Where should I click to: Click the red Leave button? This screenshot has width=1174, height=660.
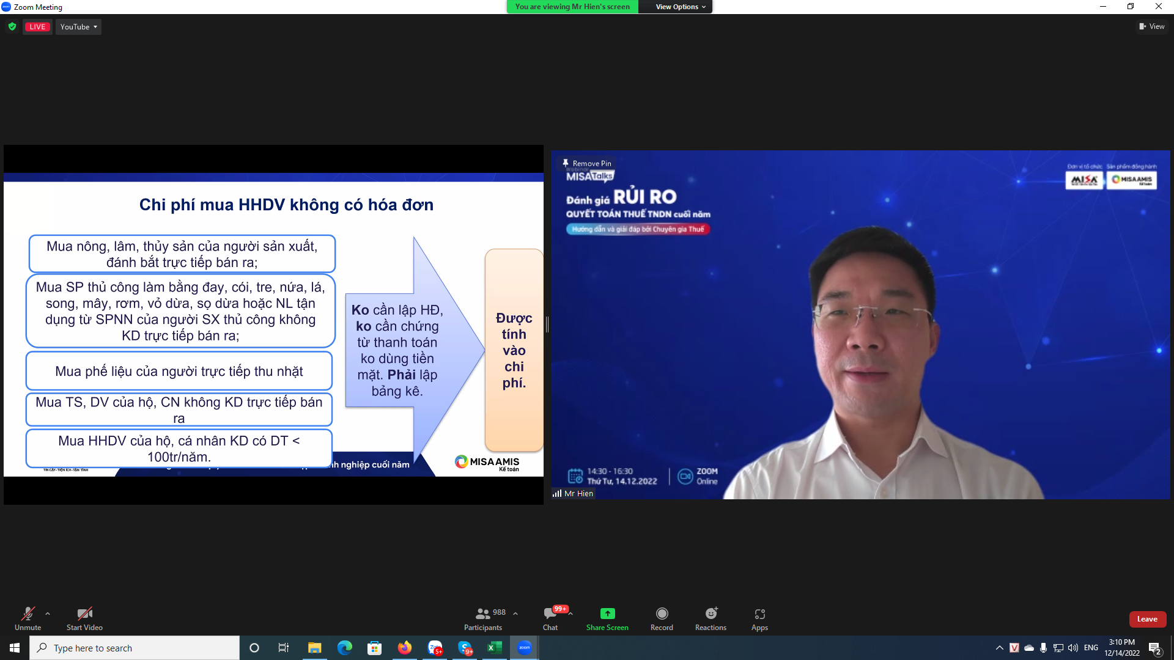(1147, 619)
